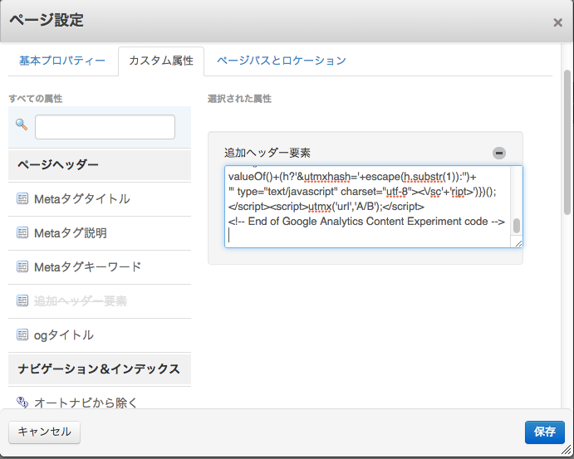Click the Metaタグ説明 list icon
574x459 pixels.
click(22, 233)
